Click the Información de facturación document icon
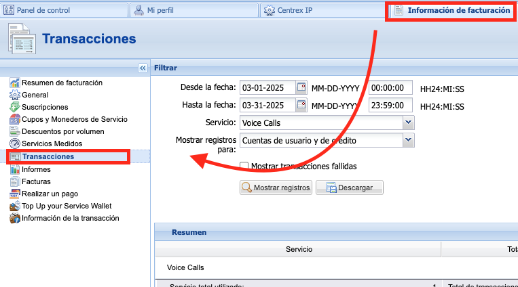Viewport: 518px width, 287px height. [399, 11]
